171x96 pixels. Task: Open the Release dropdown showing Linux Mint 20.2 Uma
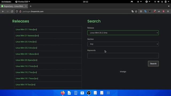click(x=123, y=33)
